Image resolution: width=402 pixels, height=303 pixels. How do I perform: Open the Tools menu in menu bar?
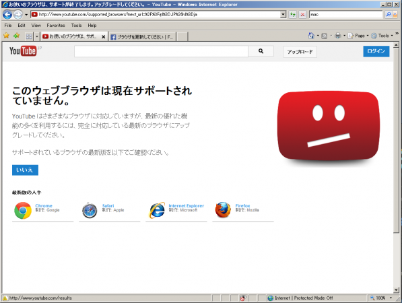coord(76,25)
